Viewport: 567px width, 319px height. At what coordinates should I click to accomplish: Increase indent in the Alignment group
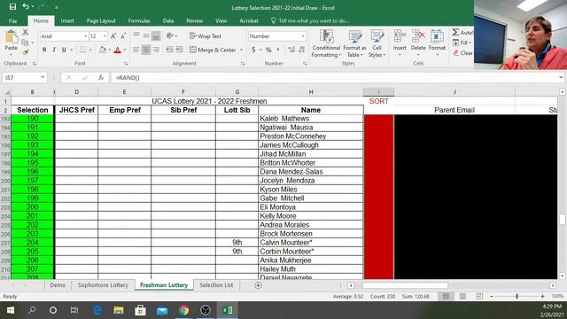coord(179,50)
